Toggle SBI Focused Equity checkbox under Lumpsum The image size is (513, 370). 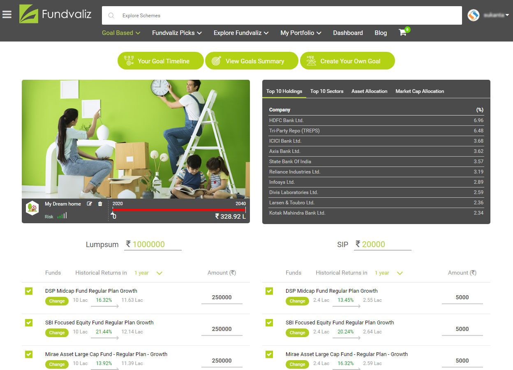29,323
